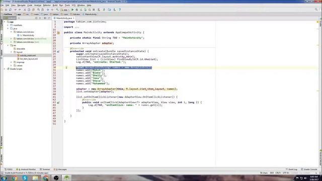
Task: Click the volume icon in system tray
Action: (x=305, y=178)
